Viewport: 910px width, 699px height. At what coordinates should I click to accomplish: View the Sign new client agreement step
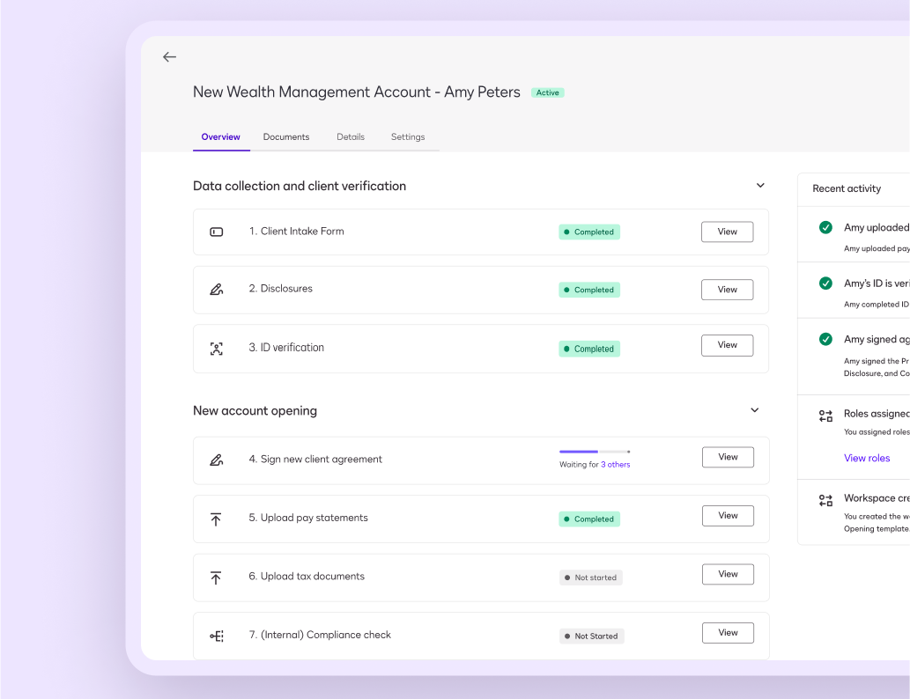point(728,457)
